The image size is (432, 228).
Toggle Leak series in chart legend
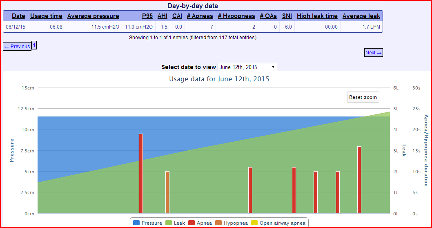click(175, 223)
